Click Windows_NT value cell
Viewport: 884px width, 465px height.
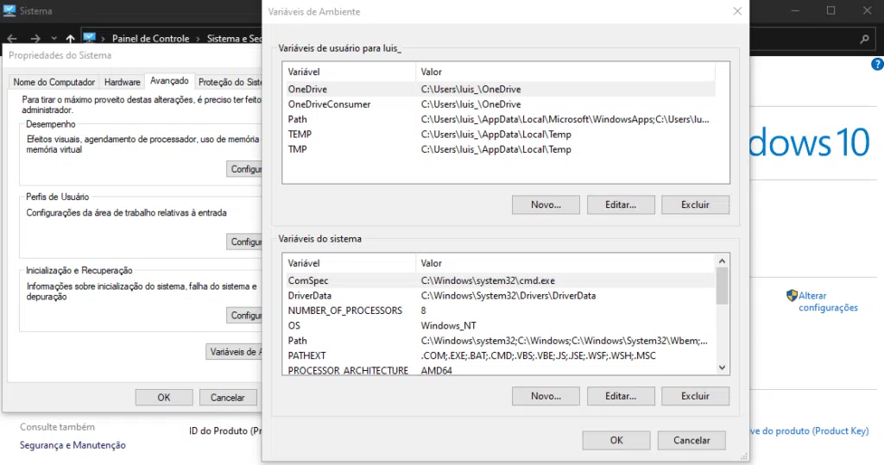click(x=449, y=325)
